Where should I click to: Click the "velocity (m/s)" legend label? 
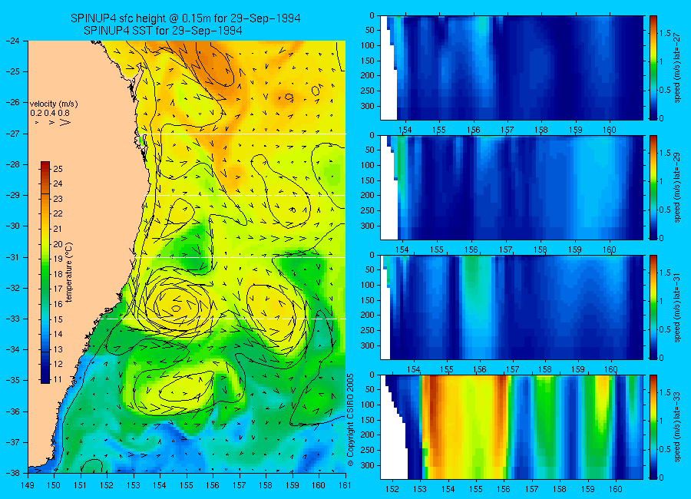pos(54,104)
